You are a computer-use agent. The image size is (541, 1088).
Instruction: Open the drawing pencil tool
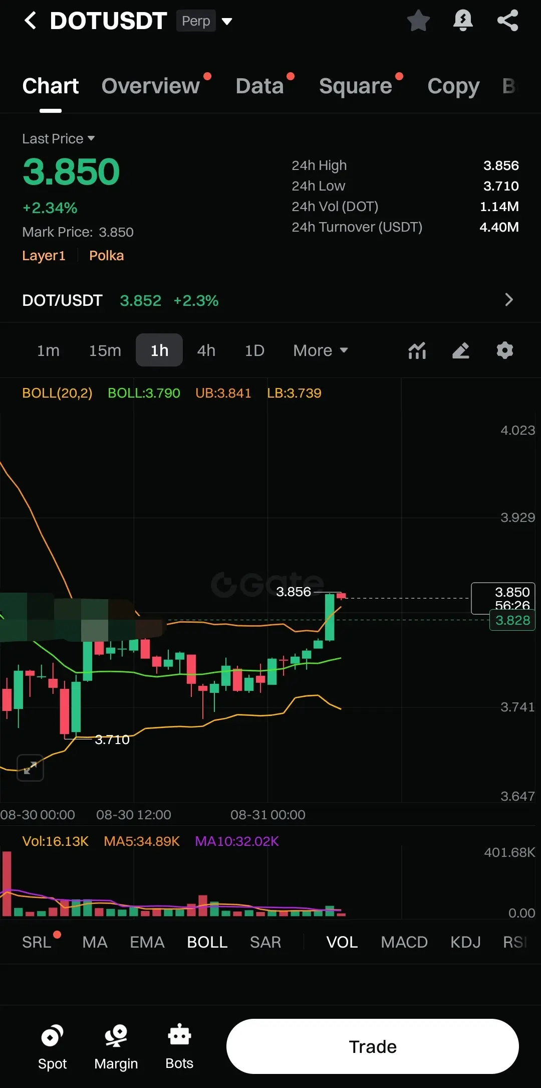[461, 350]
